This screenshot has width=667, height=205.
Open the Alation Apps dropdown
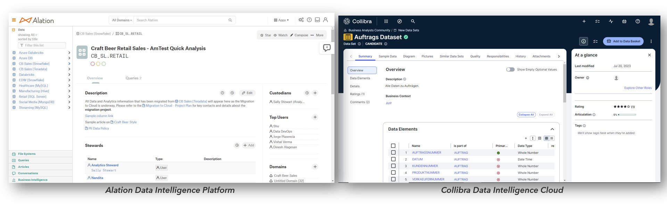point(281,20)
